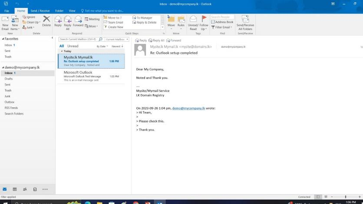This screenshot has height=204, width=363.
Task: Select Create New quick step
Action: [114, 27]
